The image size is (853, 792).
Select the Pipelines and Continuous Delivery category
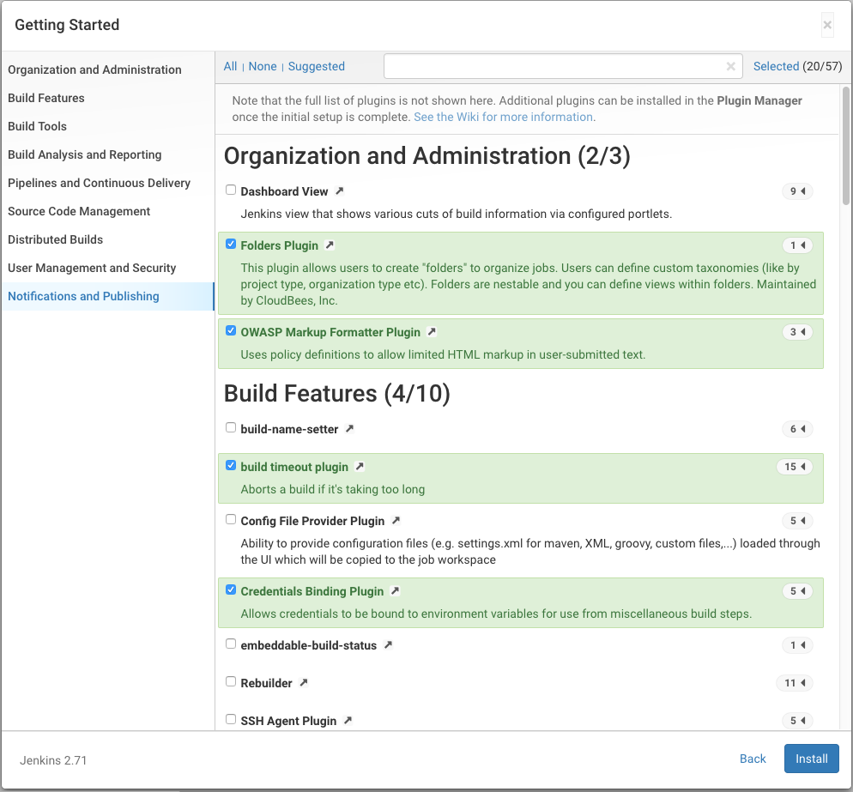99,182
